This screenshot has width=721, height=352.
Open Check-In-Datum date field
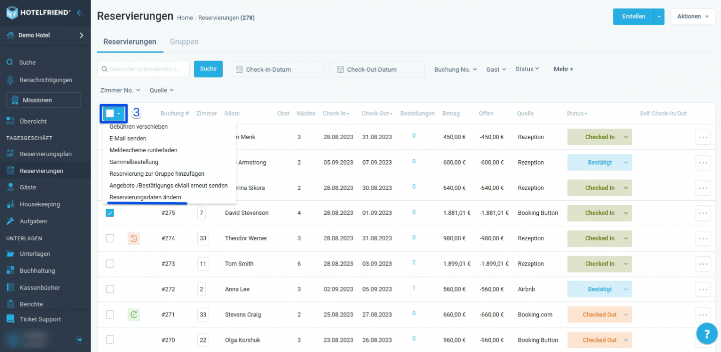(276, 69)
